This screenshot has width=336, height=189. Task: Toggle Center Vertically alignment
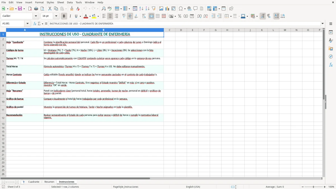[130, 16]
